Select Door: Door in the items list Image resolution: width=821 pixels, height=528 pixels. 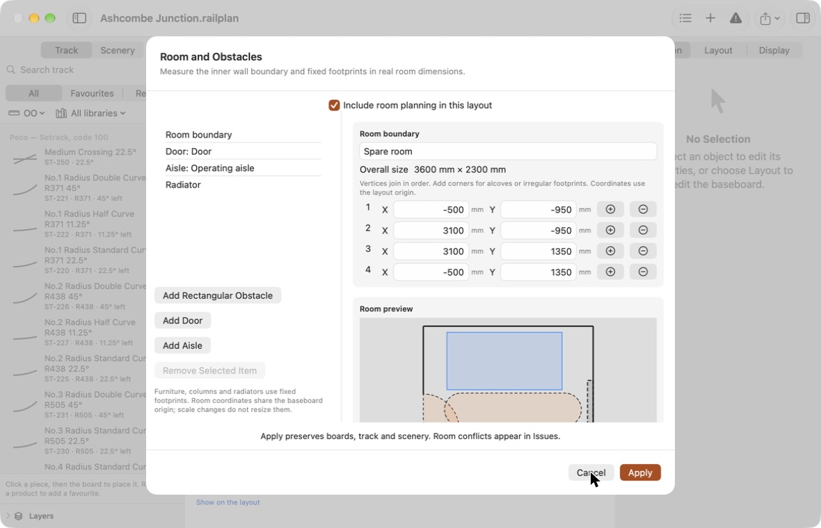[x=243, y=151]
